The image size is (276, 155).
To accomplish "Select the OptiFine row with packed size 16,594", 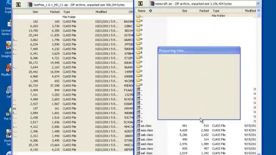I will click(73, 72).
